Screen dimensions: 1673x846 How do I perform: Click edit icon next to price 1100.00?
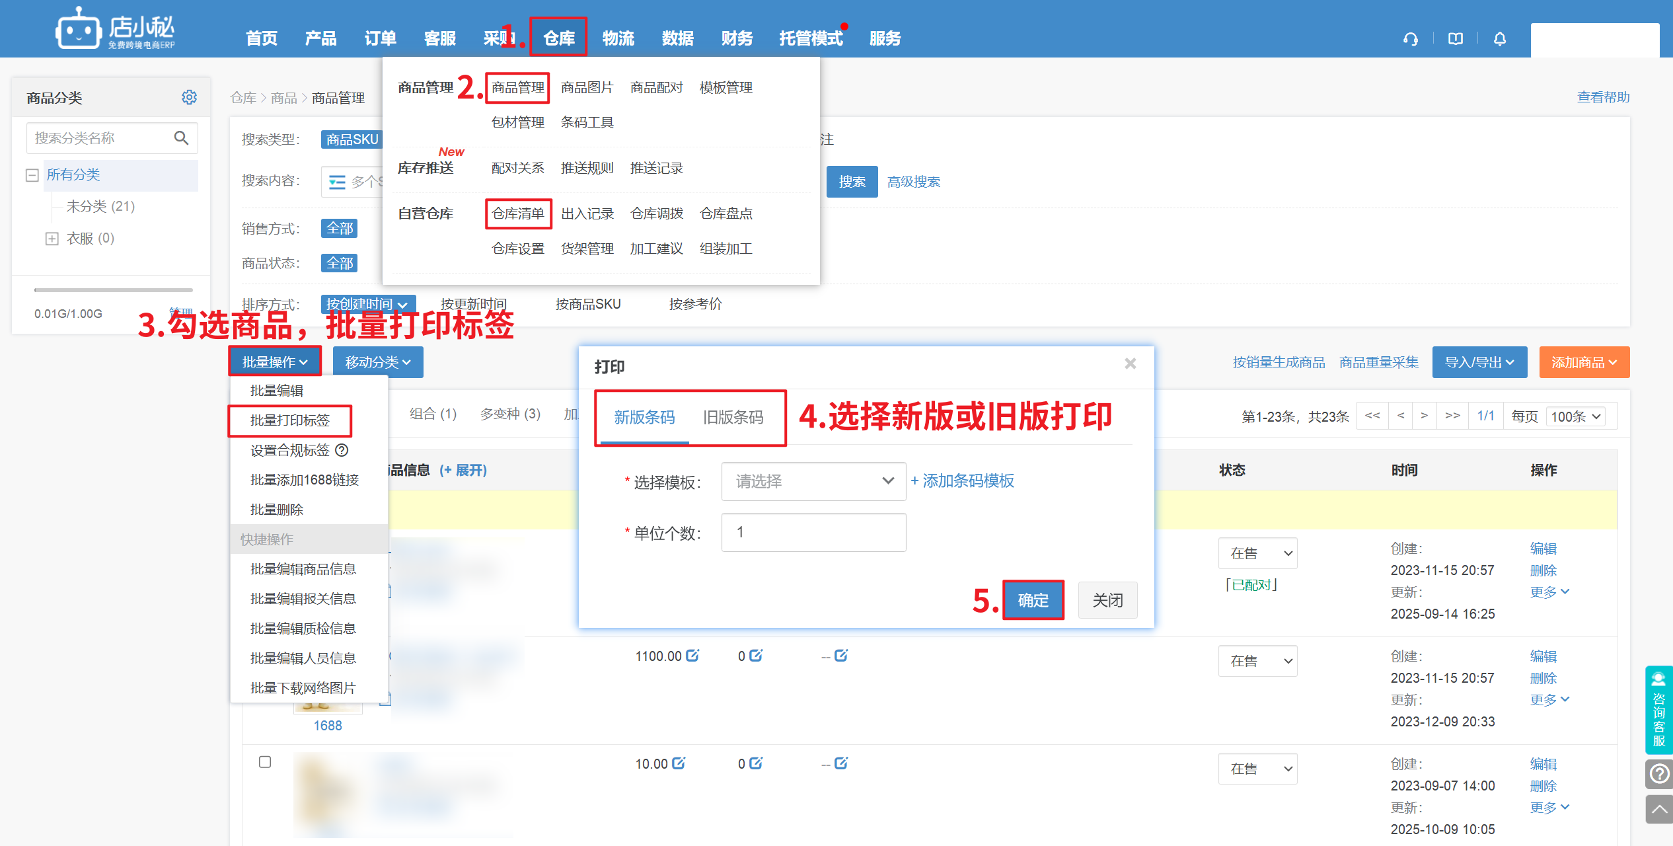[692, 656]
